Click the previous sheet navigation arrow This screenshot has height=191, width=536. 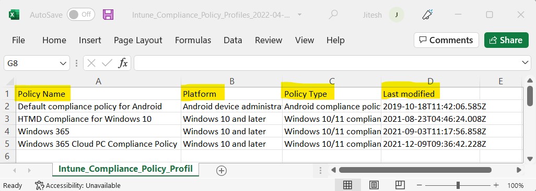tap(14, 170)
